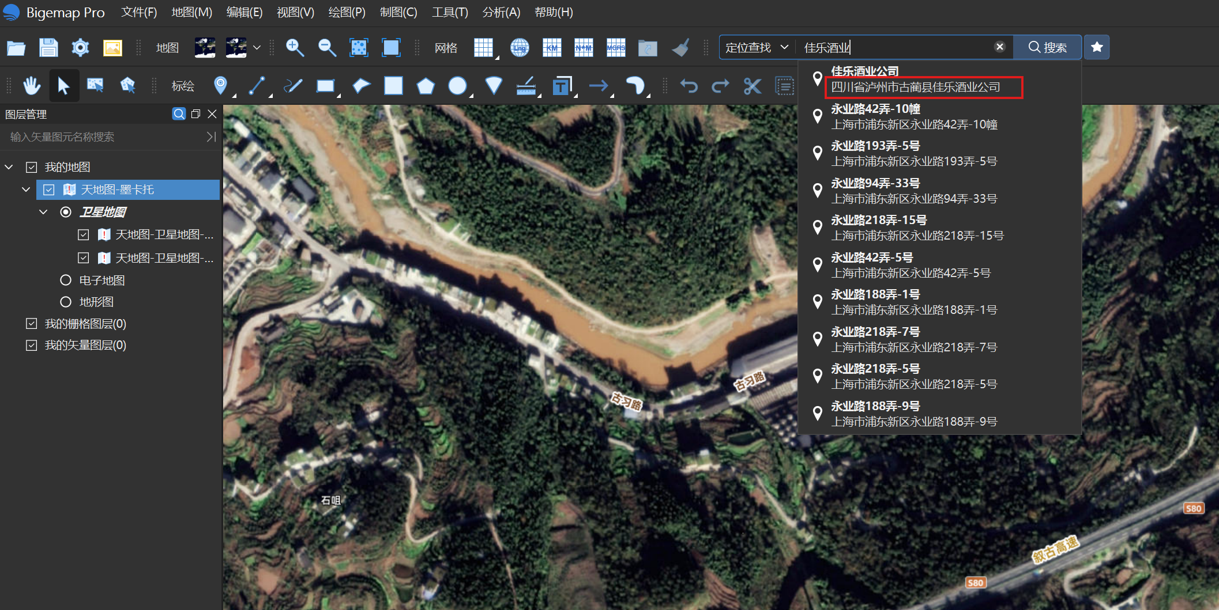Click the save disk icon
Image resolution: width=1219 pixels, height=610 pixels.
(48, 48)
